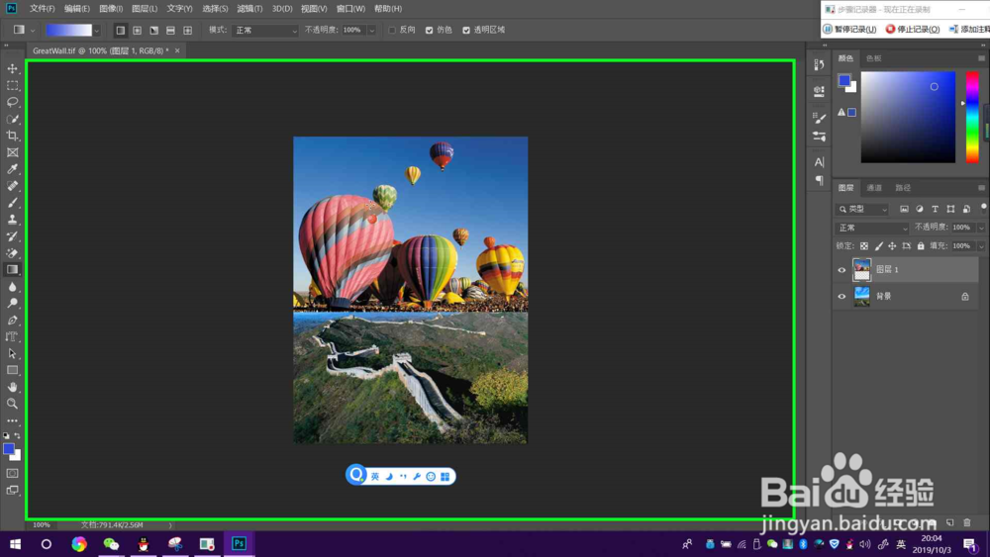Screen dimensions: 990x557
Task: Choose the Linear Gradient style button
Action: (x=120, y=30)
